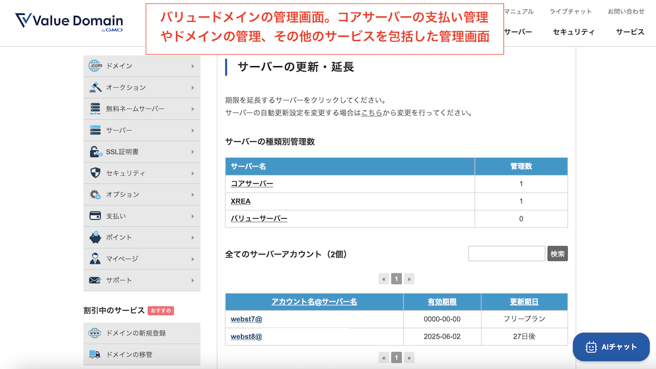The image size is (656, 369).
Task: Open the お問い合わせ header link
Action: (626, 11)
